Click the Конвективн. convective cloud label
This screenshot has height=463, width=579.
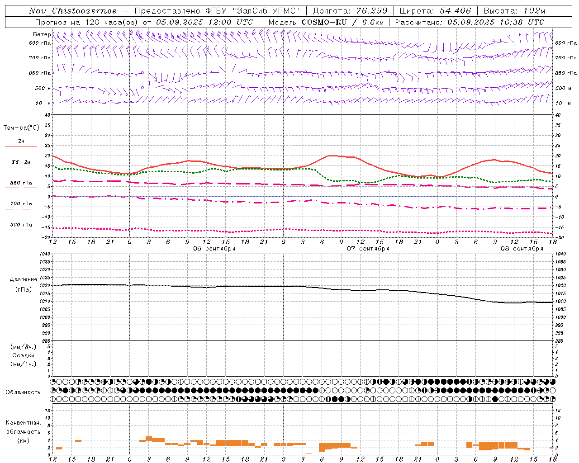23,423
